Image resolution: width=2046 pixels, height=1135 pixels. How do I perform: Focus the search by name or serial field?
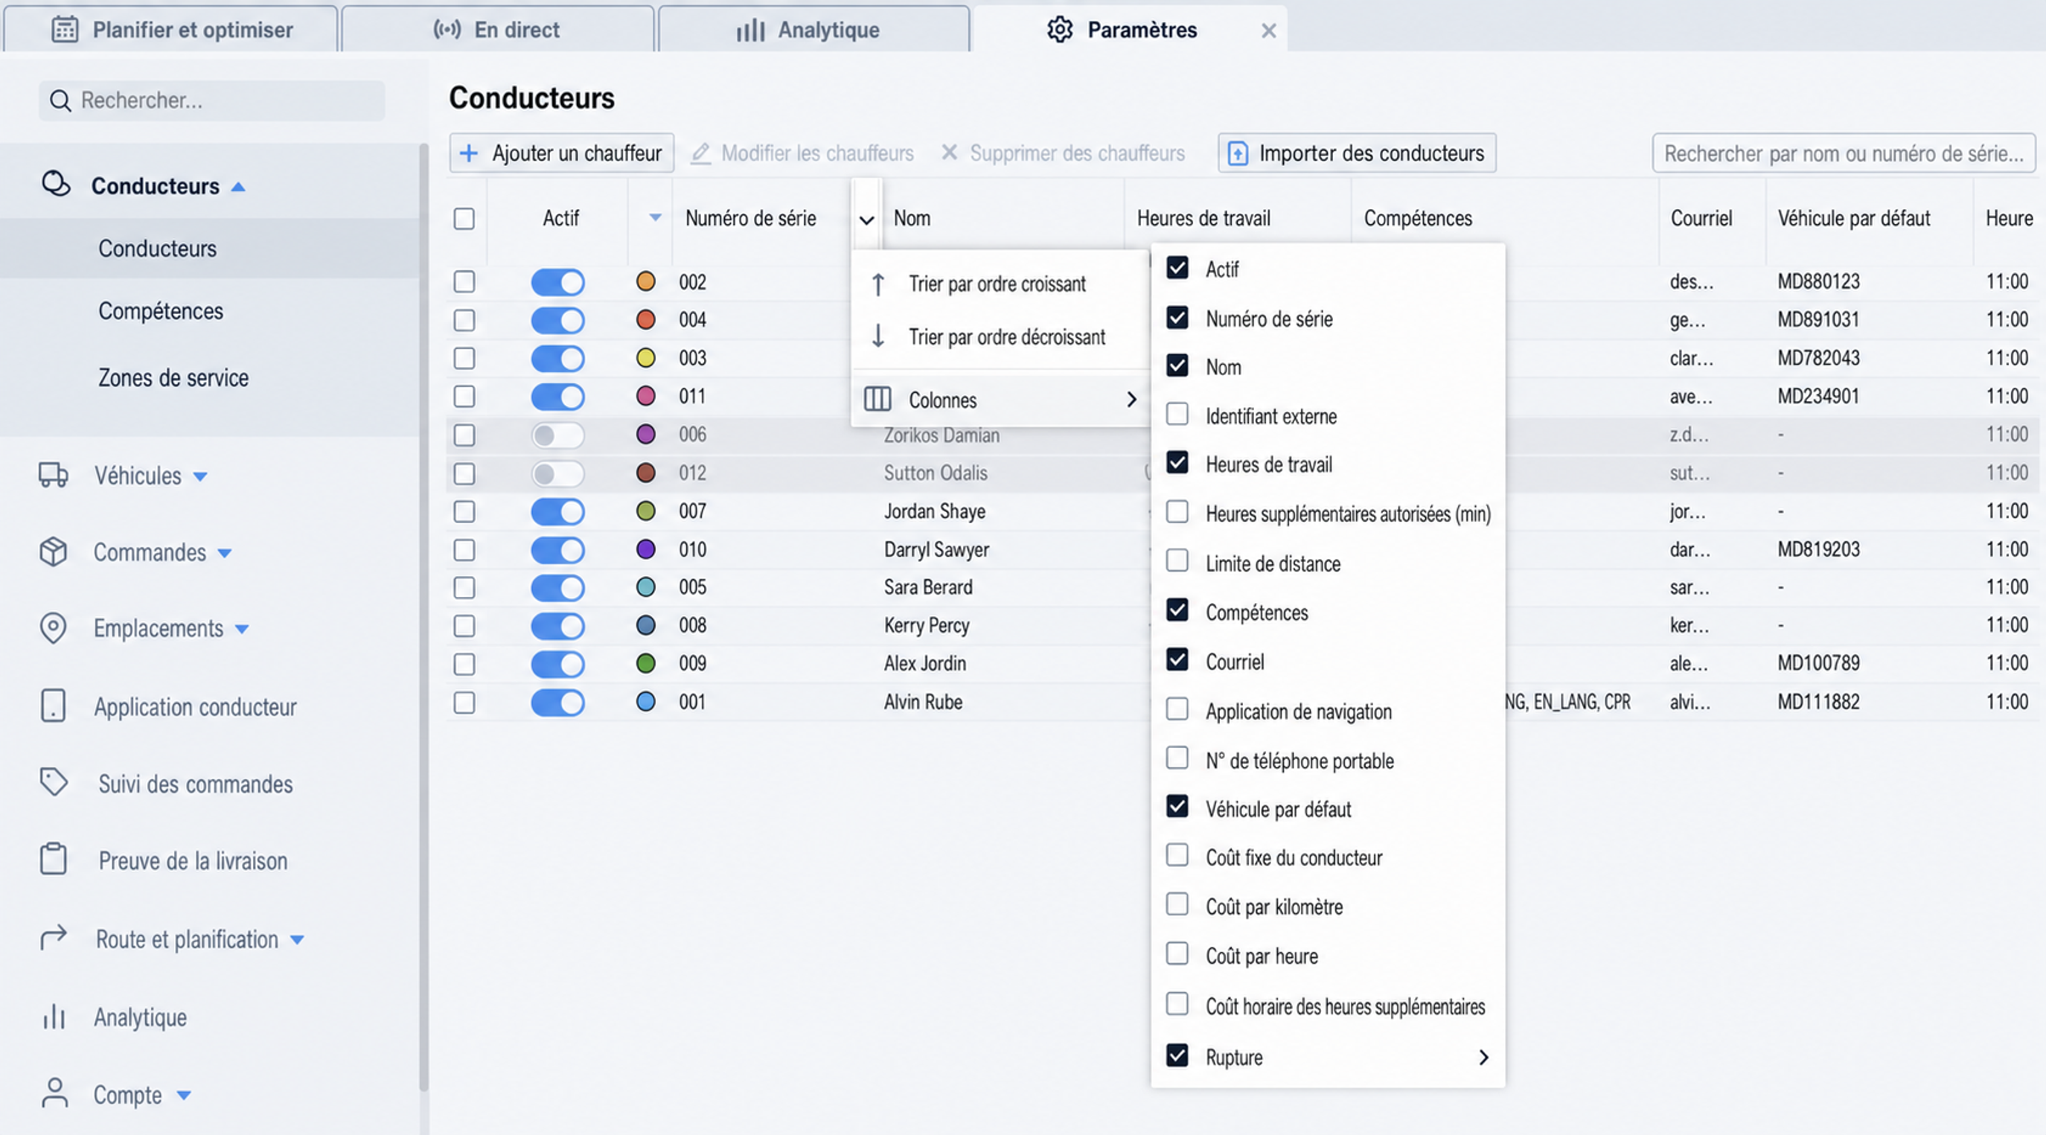(1844, 153)
